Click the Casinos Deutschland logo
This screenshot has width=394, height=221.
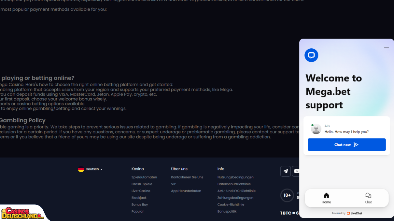[22, 213]
